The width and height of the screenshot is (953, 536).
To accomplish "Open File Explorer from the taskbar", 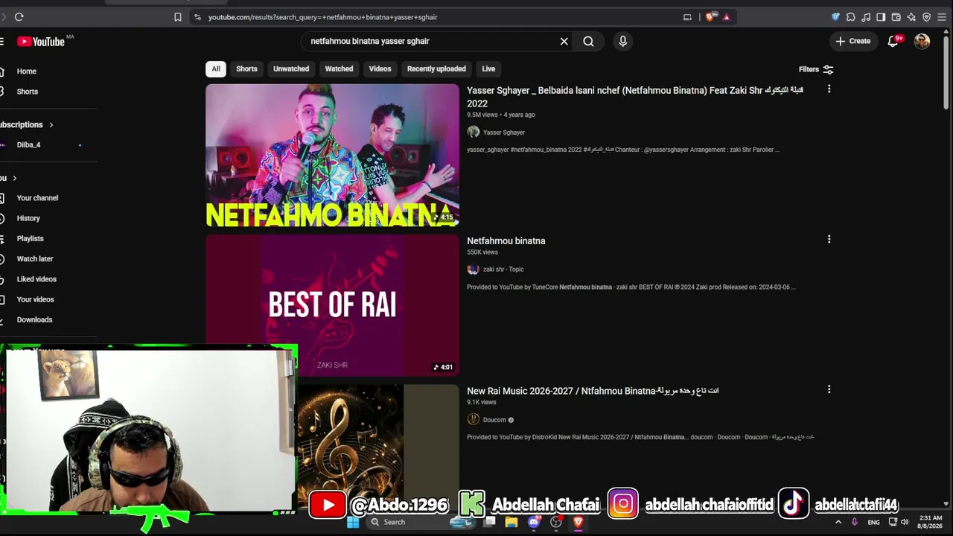I will [511, 522].
